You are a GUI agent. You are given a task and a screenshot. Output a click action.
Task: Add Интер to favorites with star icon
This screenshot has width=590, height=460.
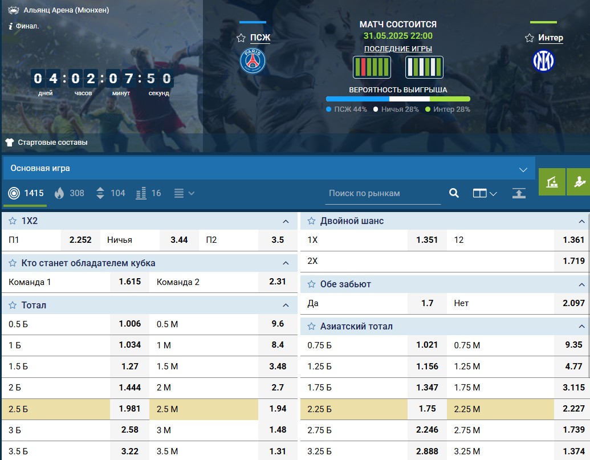tap(529, 38)
